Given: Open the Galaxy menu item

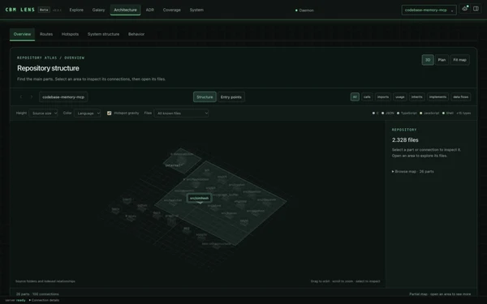Looking at the screenshot, I should click(x=98, y=10).
